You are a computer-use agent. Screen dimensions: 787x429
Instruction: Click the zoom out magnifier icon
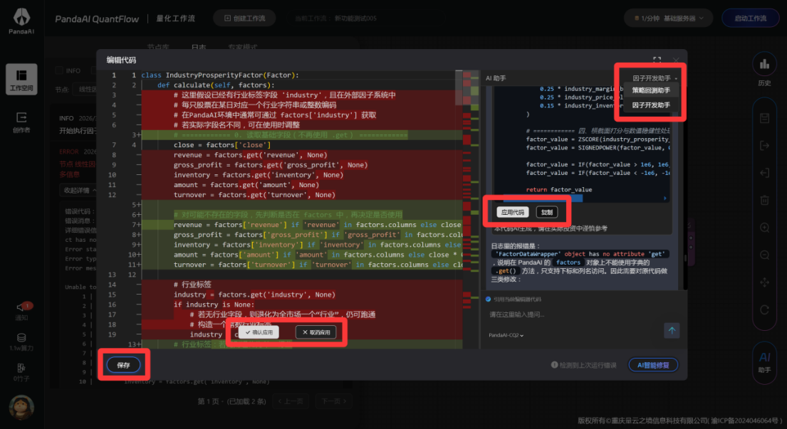[x=764, y=255]
